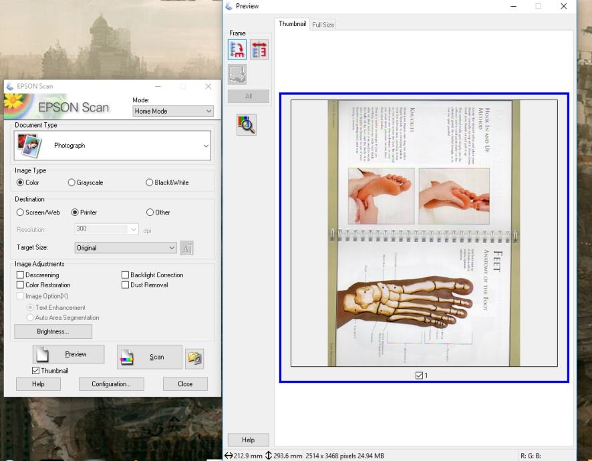Click the Brightness... button
592x461 pixels.
(x=53, y=331)
